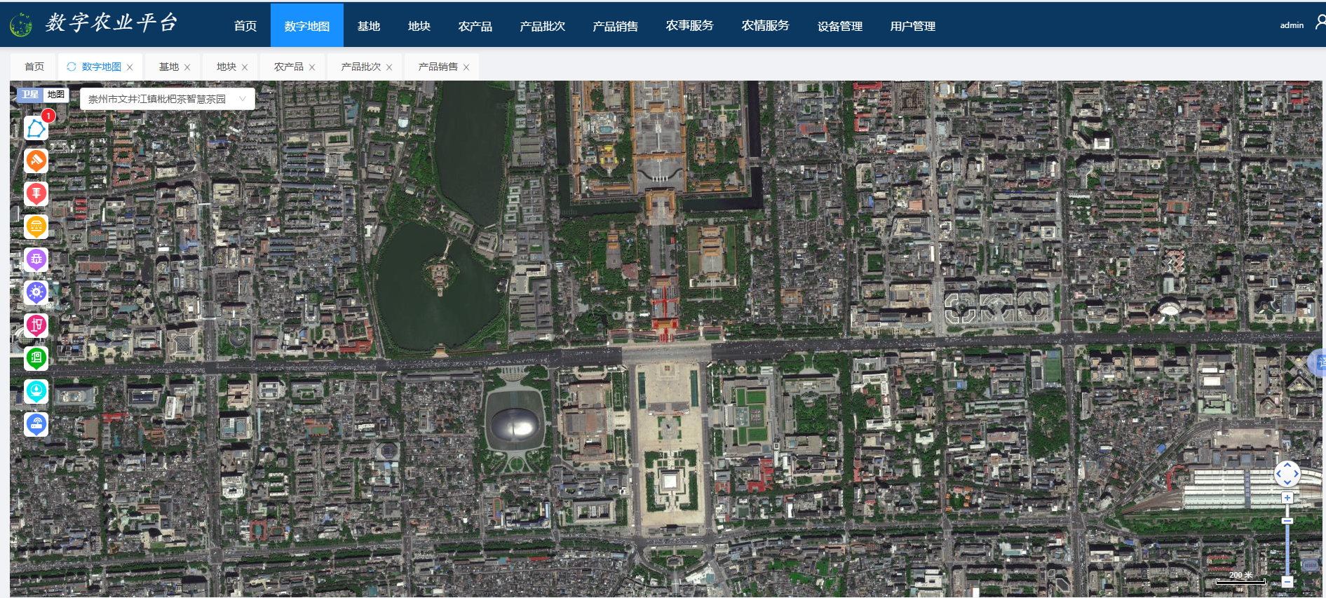Image resolution: width=1326 pixels, height=598 pixels.
Task: Select the cyan water drop marker icon
Action: [x=36, y=390]
